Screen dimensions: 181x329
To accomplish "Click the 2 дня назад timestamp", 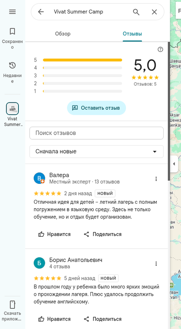I will pos(78,194).
